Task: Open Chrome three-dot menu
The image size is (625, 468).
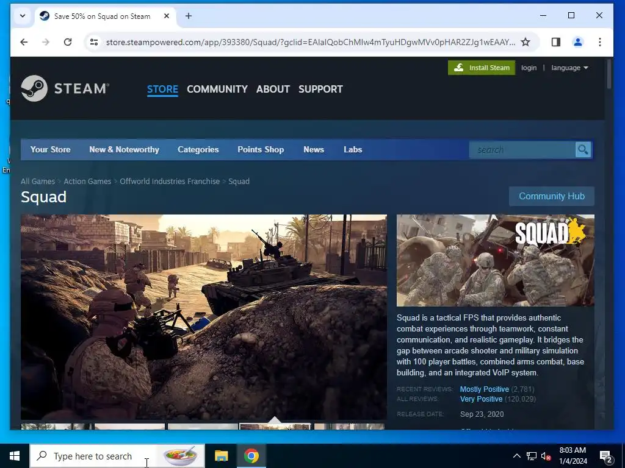Action: [600, 42]
